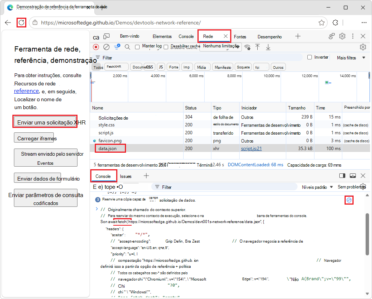Image resolution: width=372 pixels, height=299 pixels.
Task: Toggle device emulation icon in DevTools
Action: 106,36
